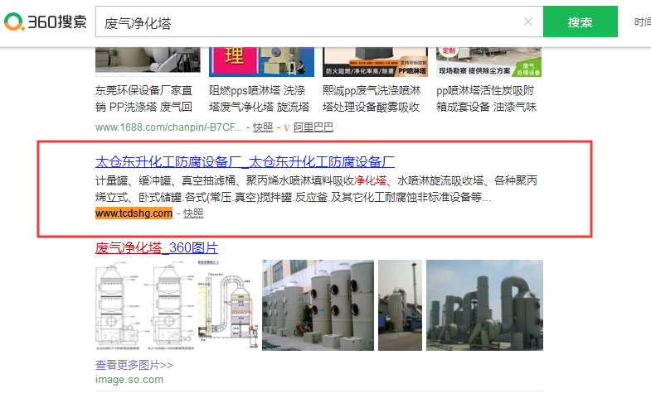This screenshot has height=393, width=651.
Task: Click the green 搜索 button
Action: point(580,22)
